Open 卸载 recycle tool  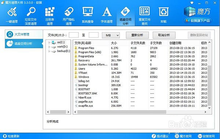click(164, 15)
